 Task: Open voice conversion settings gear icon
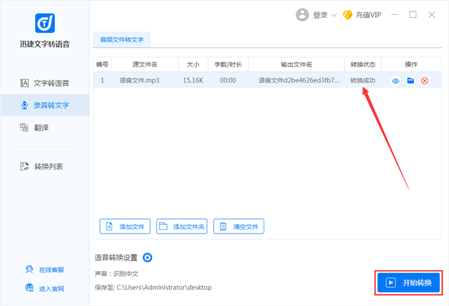pyautogui.click(x=148, y=258)
